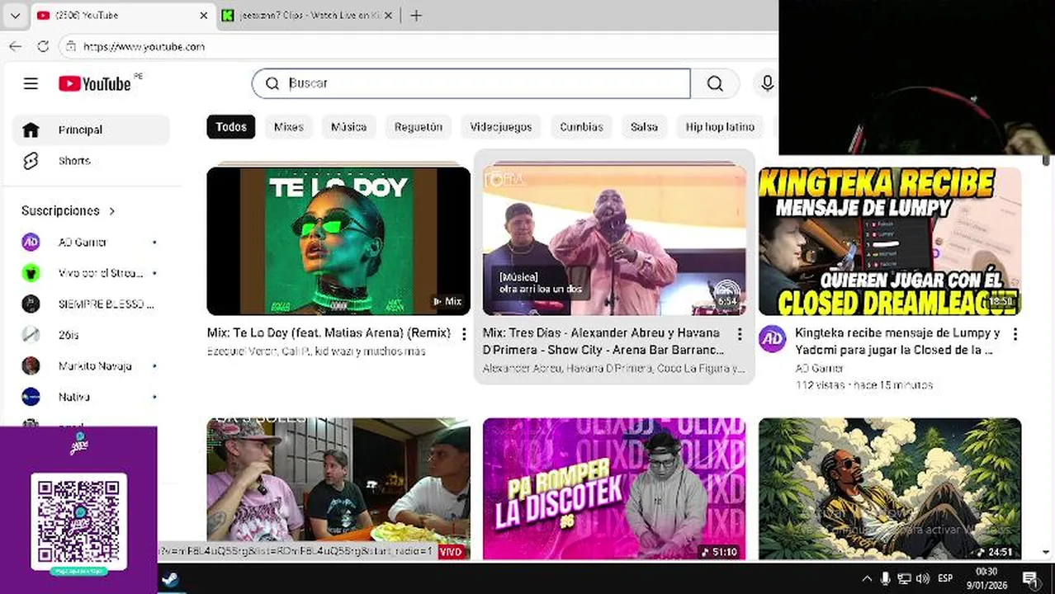Screen dimensions: 1055x594
Task: Select the Música filter chip
Action: click(348, 127)
